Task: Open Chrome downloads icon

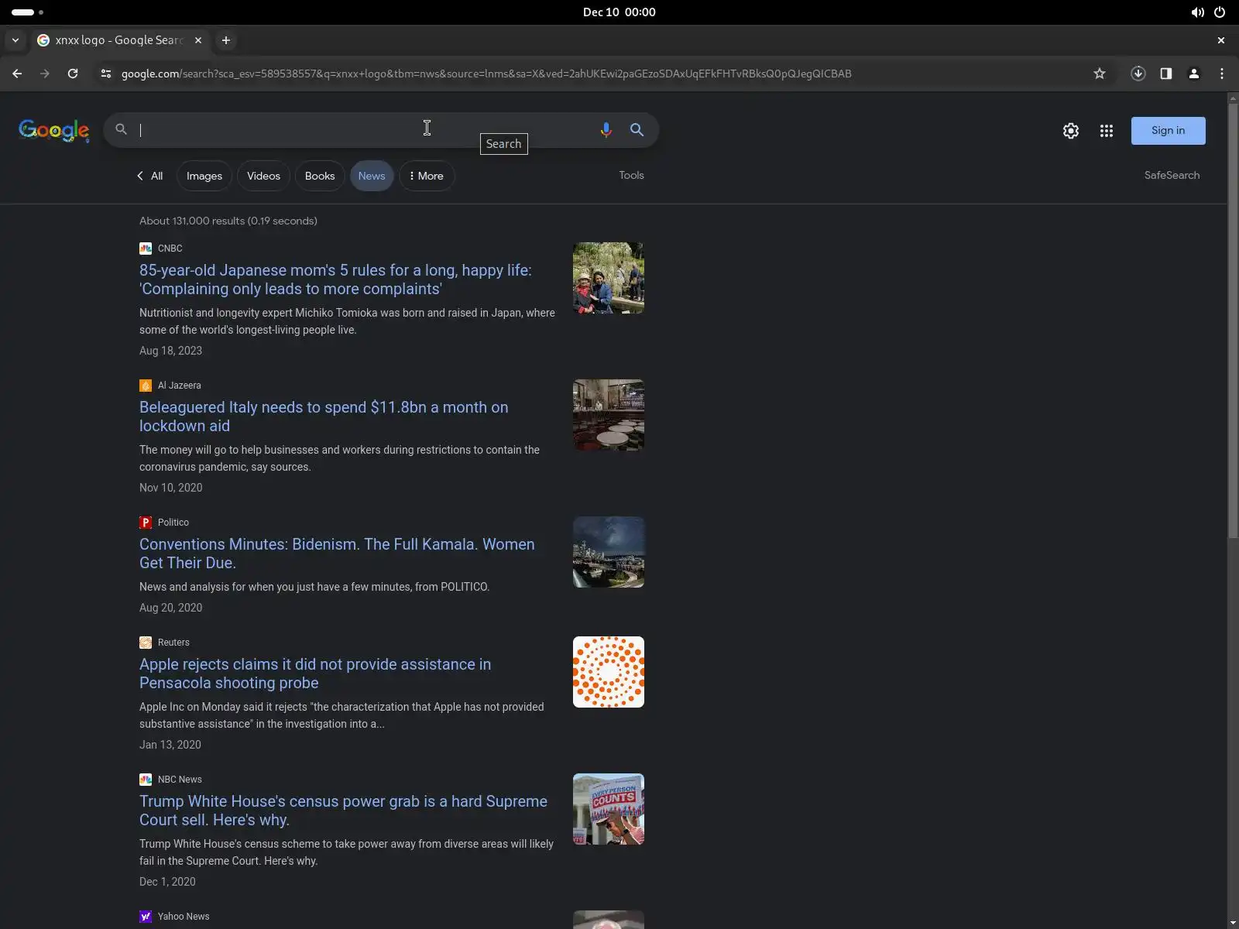Action: pyautogui.click(x=1138, y=74)
